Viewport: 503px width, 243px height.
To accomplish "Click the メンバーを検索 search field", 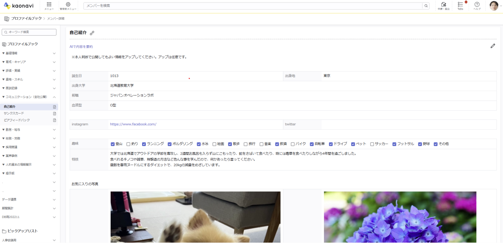I will click(x=253, y=6).
